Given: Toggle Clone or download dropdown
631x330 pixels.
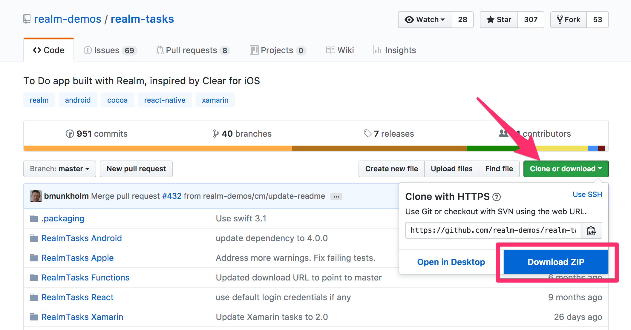Looking at the screenshot, I should pyautogui.click(x=566, y=169).
